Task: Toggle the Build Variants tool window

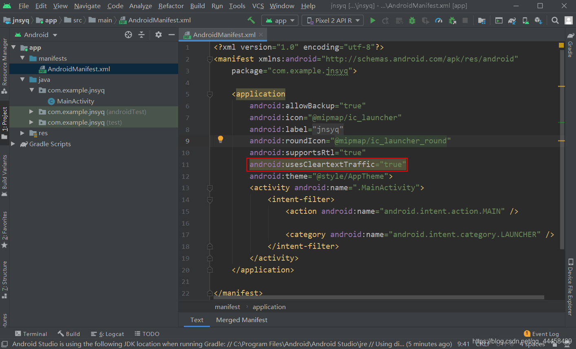Action: click(4, 176)
